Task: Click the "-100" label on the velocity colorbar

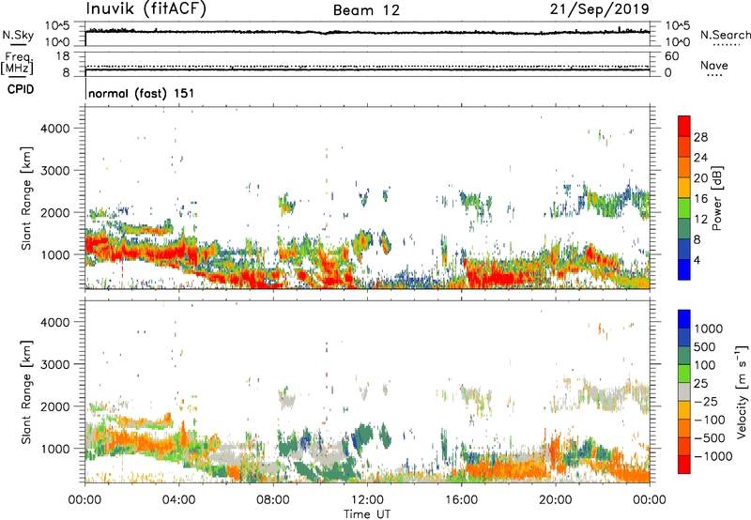Action: coord(710,420)
